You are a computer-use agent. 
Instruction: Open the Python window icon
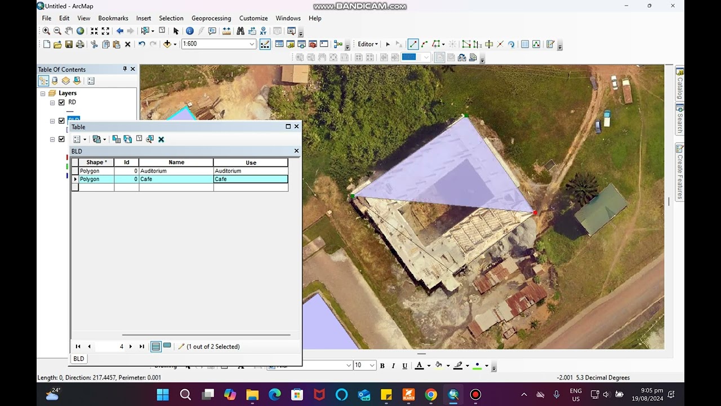[324, 44]
